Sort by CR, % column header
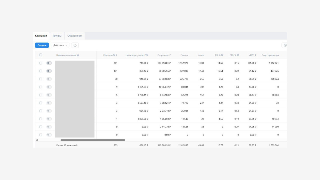This screenshot has height=180, width=320. (218, 55)
